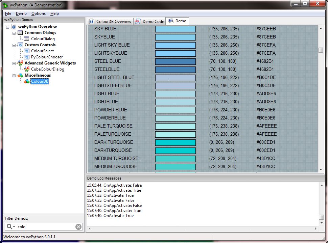Click log line 15:05:44 OnAppActivate: False
Viewport: 328px width, 243px height.
click(114, 185)
